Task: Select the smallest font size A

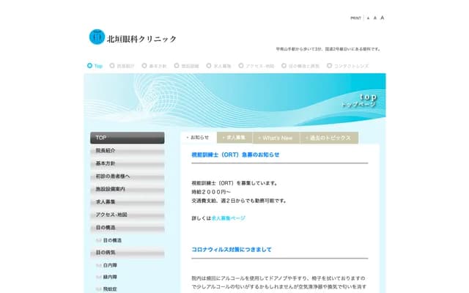Action: pos(368,18)
